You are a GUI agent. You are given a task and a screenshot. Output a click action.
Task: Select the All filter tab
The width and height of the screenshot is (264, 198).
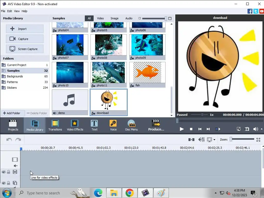point(89,18)
